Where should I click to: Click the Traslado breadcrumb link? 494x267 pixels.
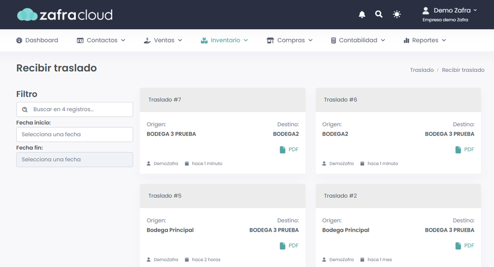(x=422, y=70)
